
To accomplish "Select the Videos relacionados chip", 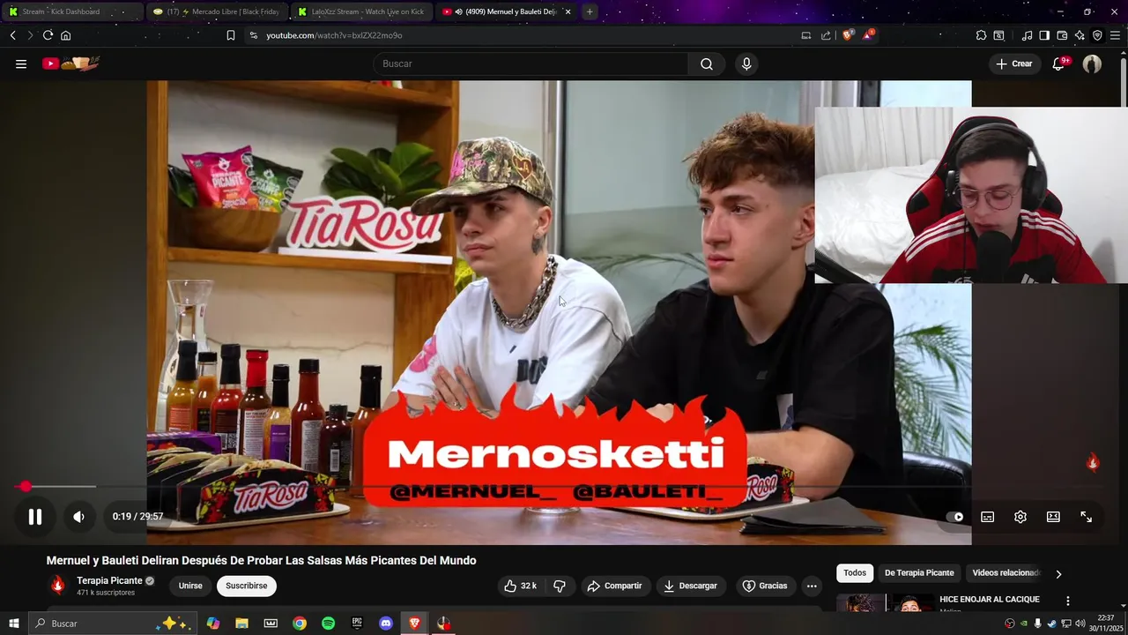I will [x=1006, y=572].
